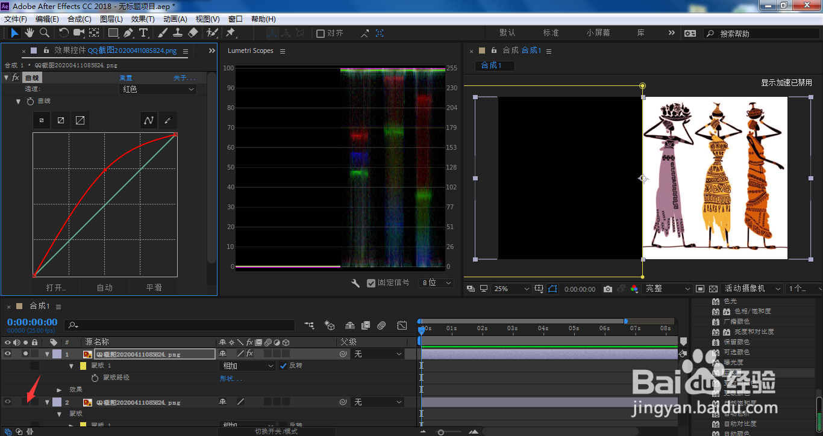Select the Pen tool
Screen dimensions: 823x436
tap(128, 32)
